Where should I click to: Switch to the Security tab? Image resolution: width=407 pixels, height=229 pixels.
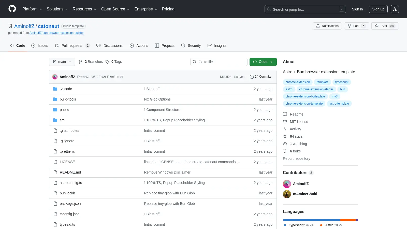coord(191,46)
